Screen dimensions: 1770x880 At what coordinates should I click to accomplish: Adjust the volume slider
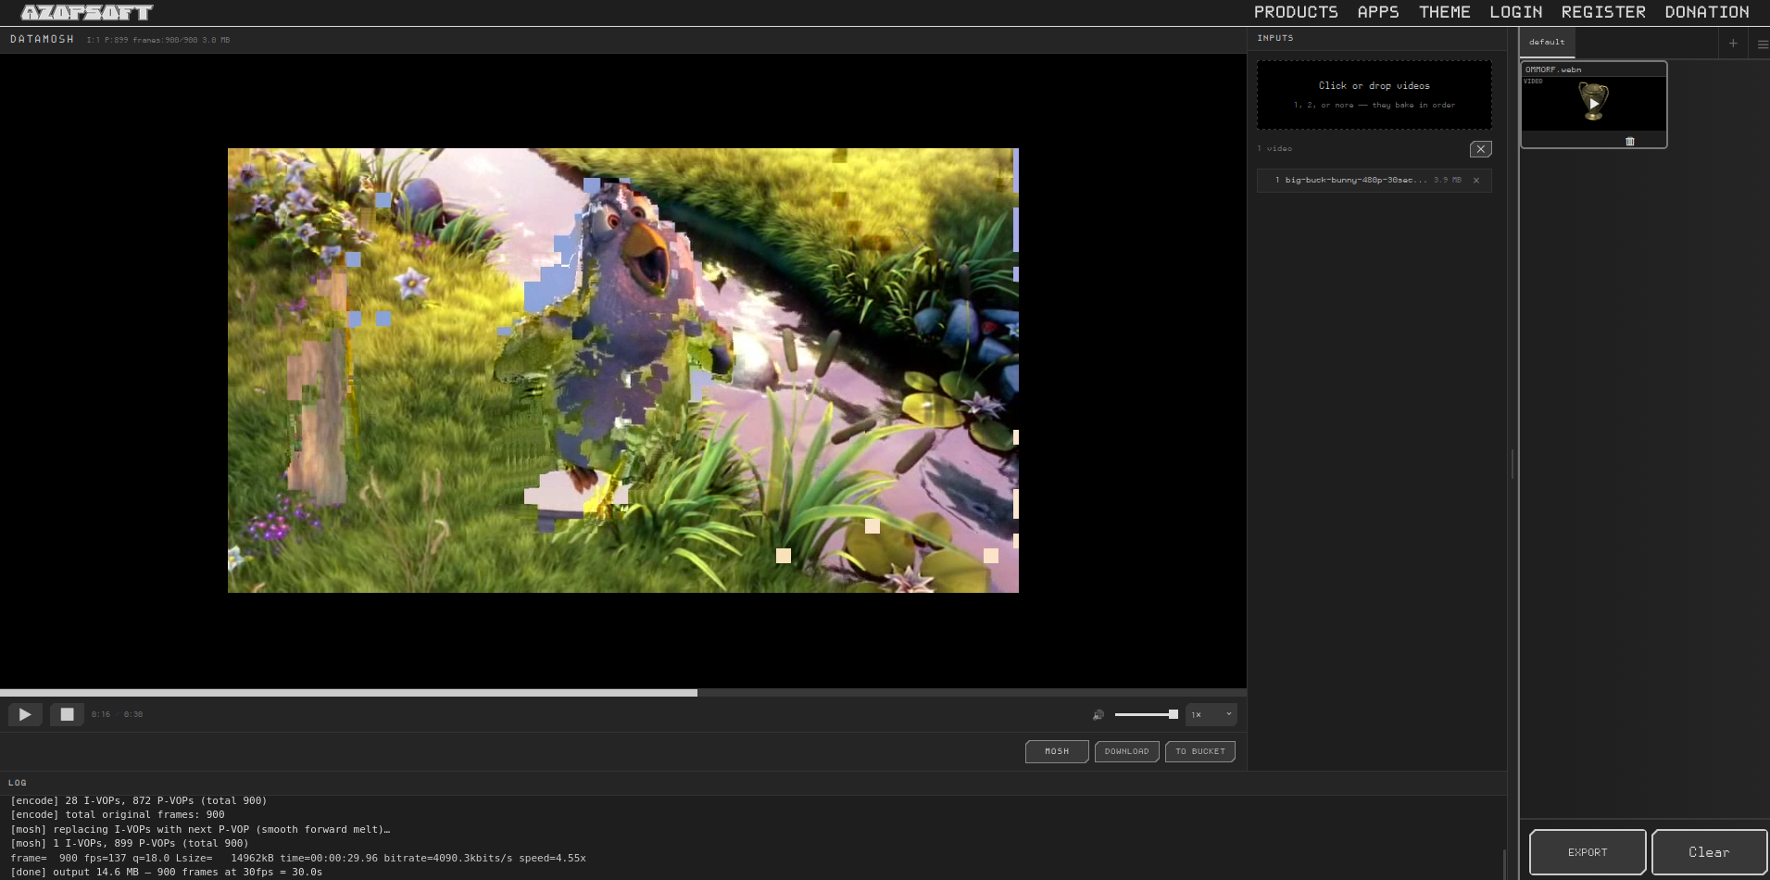point(1147,714)
